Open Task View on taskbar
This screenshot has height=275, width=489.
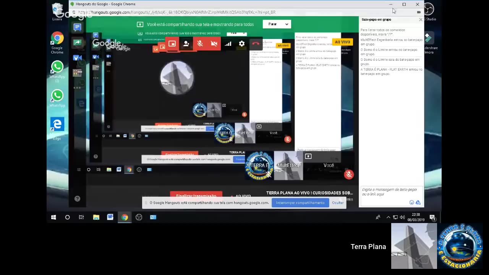click(x=81, y=217)
